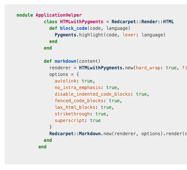Click the final 'end' closing the module

click(42, 147)
